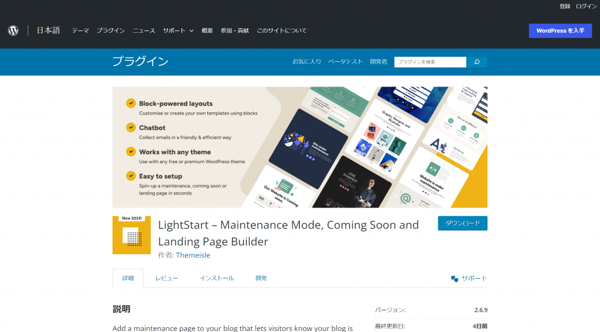Click the Works with any theme checkmark
Screen dimensions: 600x332
131,151
